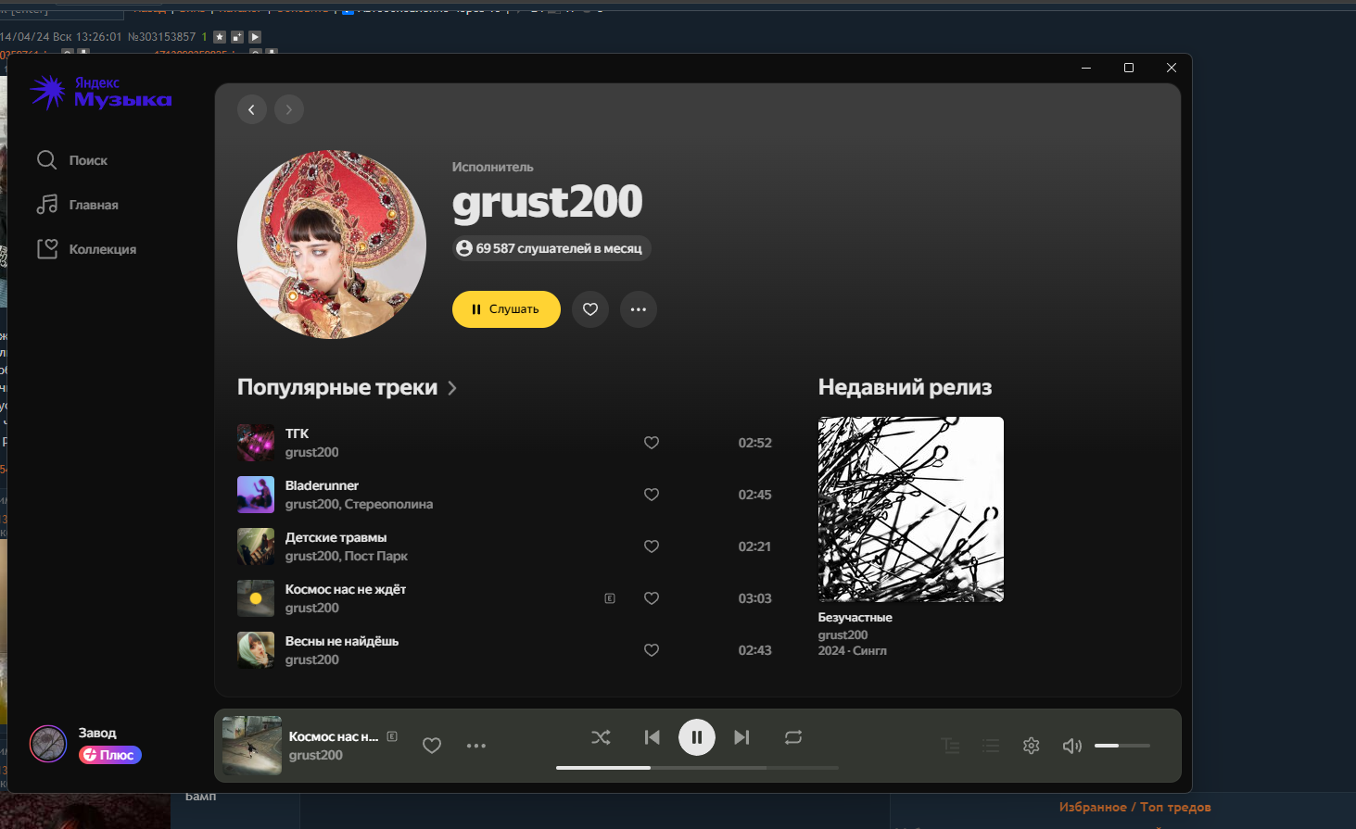This screenshot has width=1356, height=829.
Task: Skip to next track
Action: click(741, 737)
